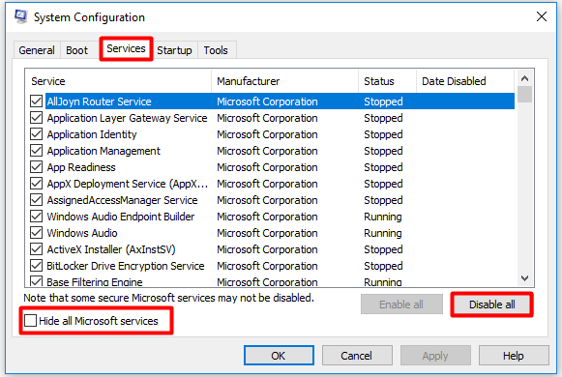Select Base Filtering Engine row name
This screenshot has width=562, height=377.
[x=95, y=282]
